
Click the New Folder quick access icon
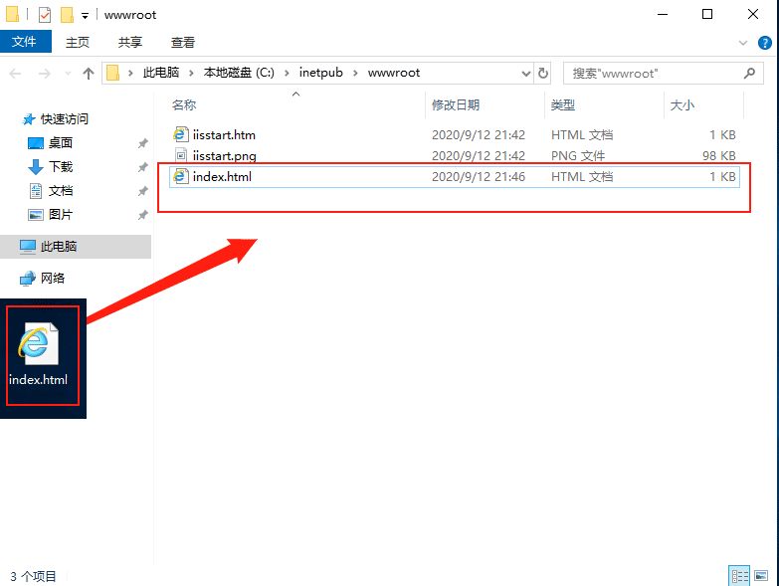click(x=67, y=15)
